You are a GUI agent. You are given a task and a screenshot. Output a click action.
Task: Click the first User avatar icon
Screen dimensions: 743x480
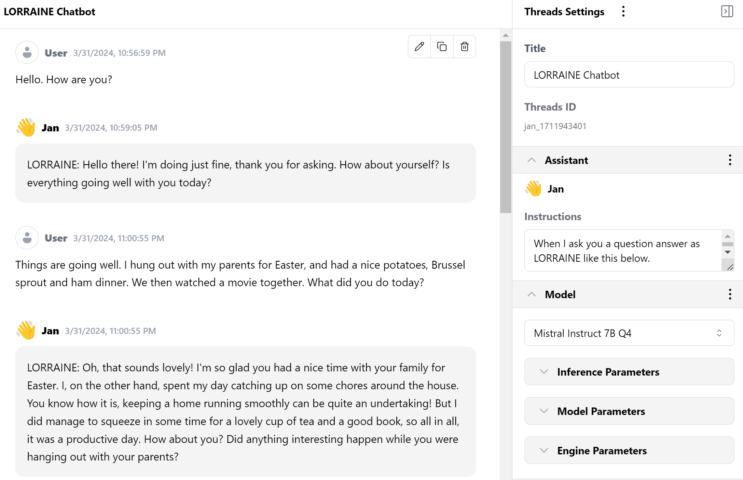(27, 52)
